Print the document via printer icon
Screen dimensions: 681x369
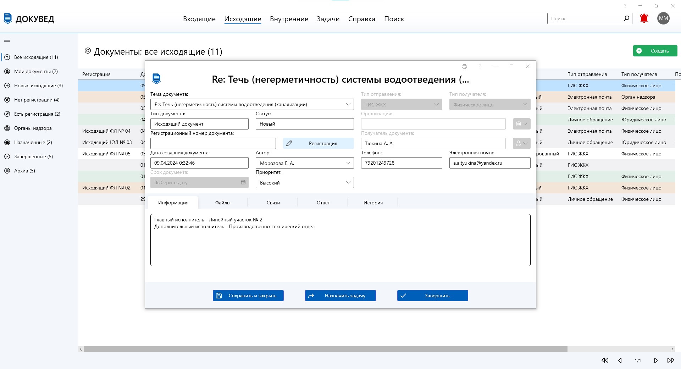pyautogui.click(x=464, y=66)
